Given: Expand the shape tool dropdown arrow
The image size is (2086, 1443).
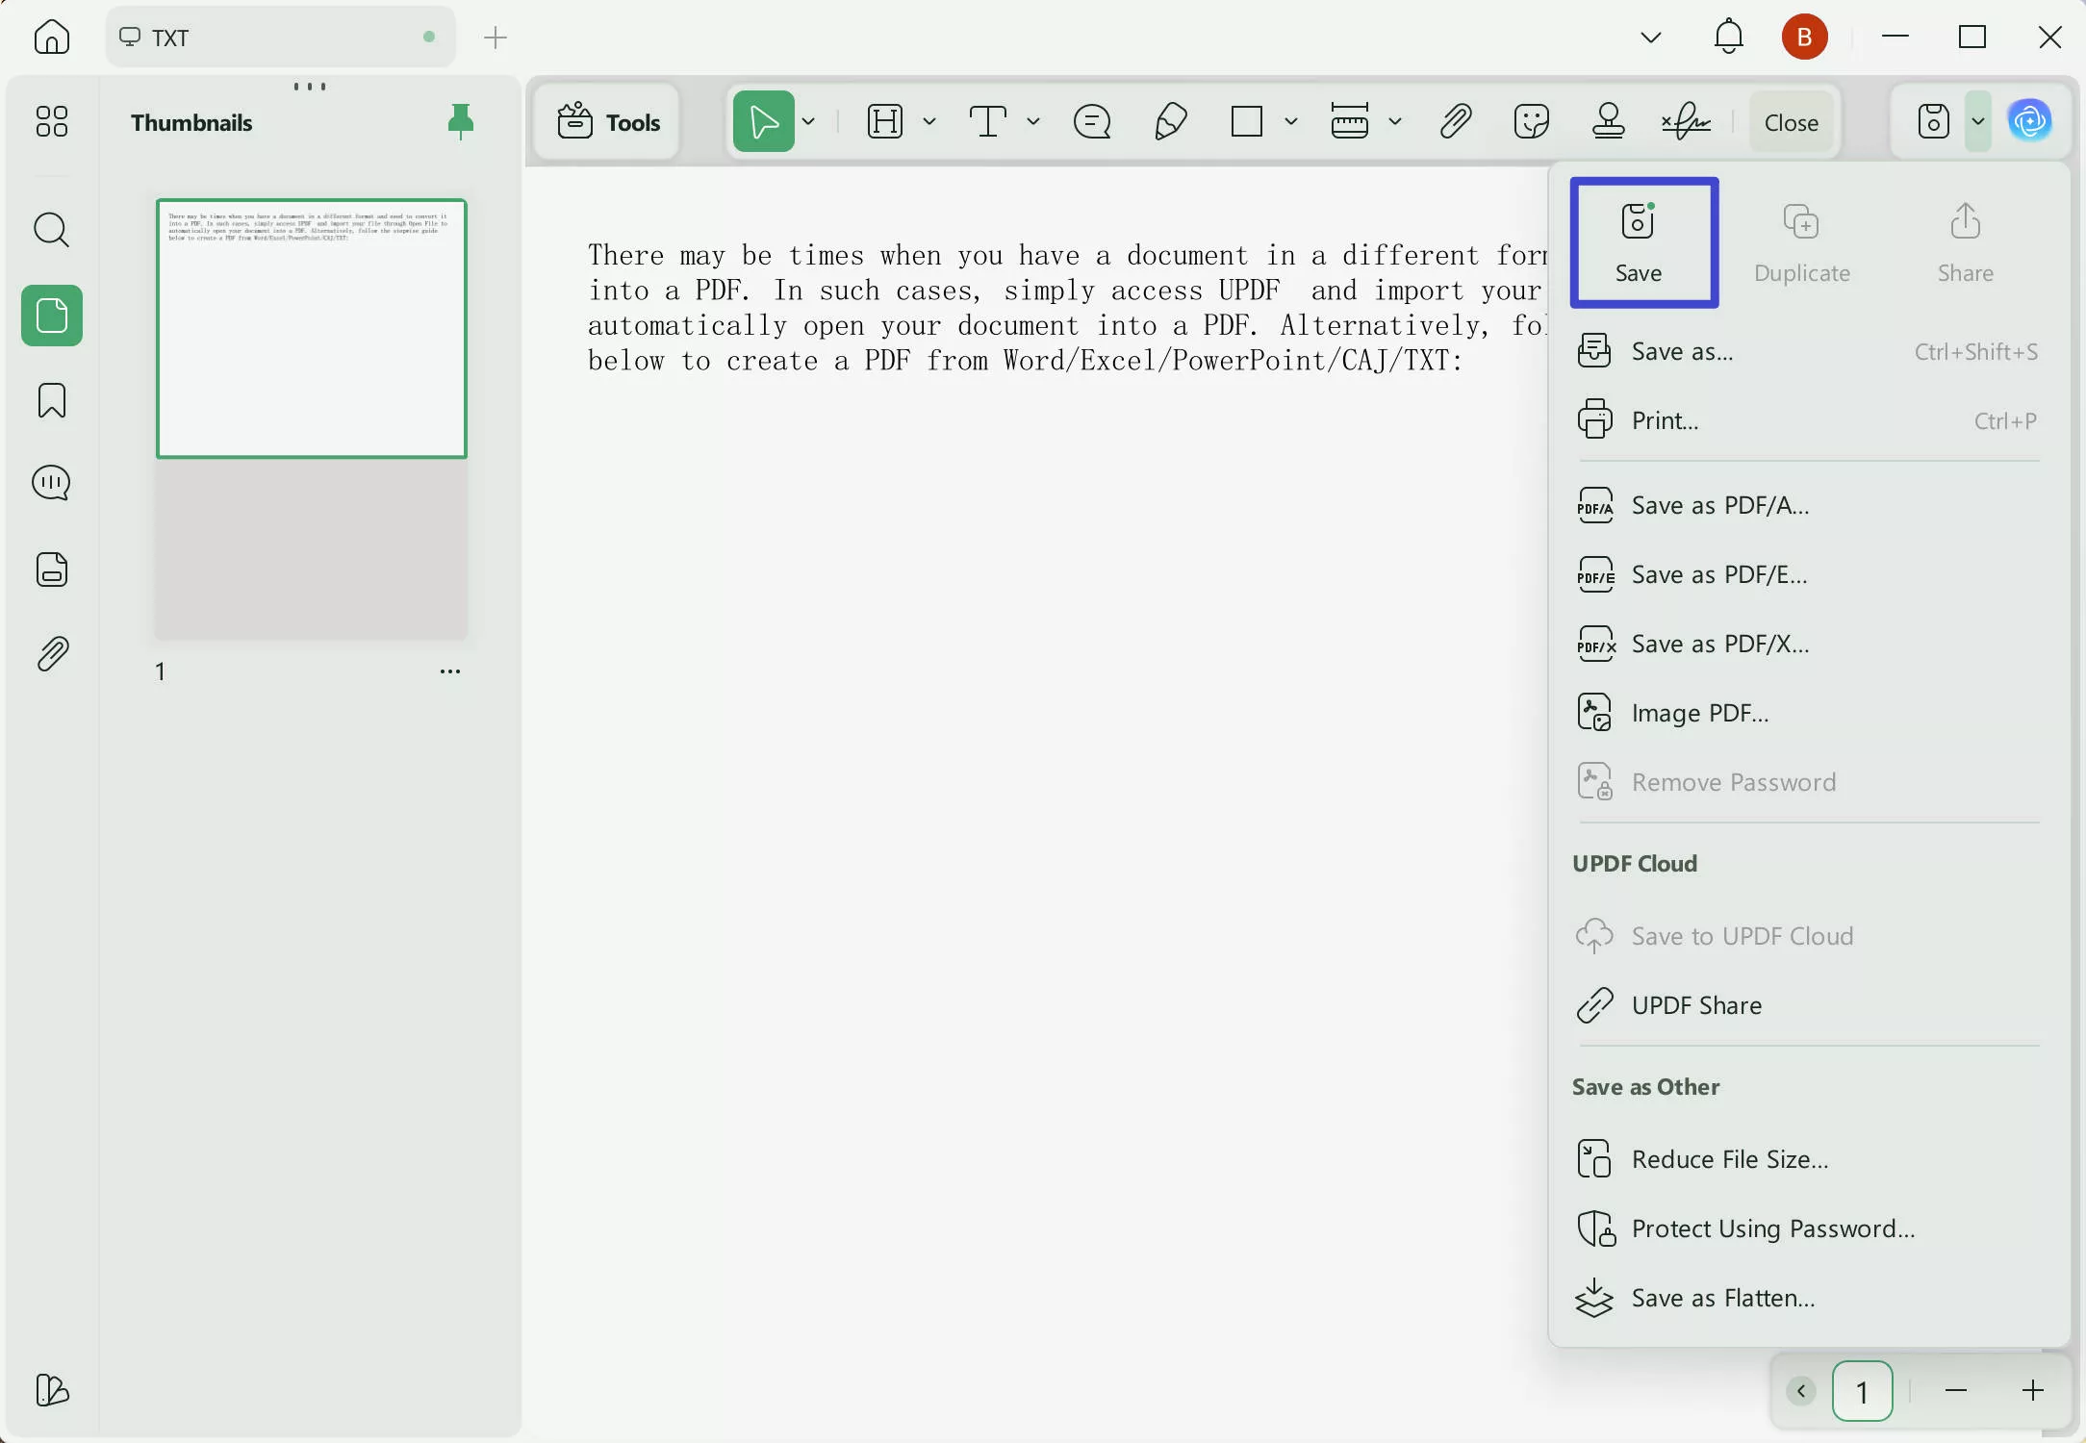Looking at the screenshot, I should click(x=1292, y=121).
